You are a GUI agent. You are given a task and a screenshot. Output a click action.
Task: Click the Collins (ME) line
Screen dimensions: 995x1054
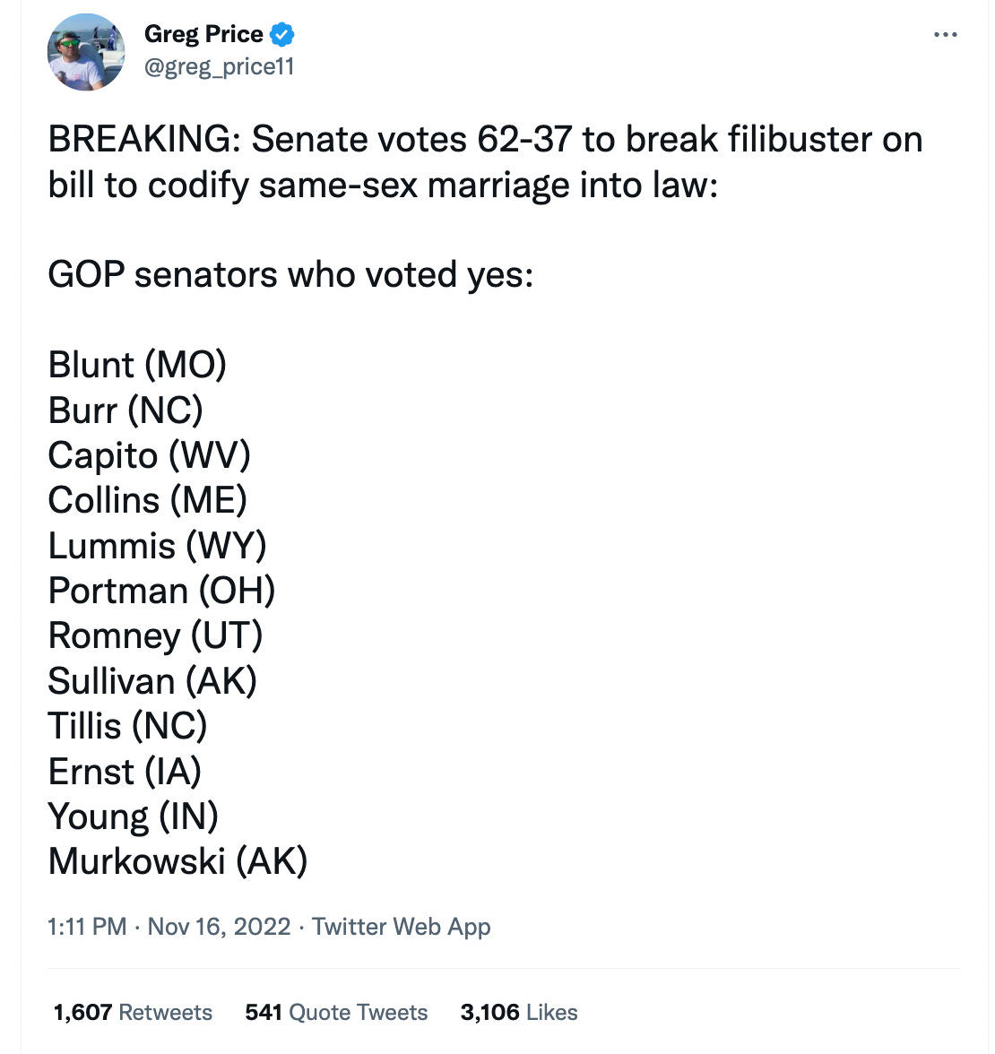[147, 501]
